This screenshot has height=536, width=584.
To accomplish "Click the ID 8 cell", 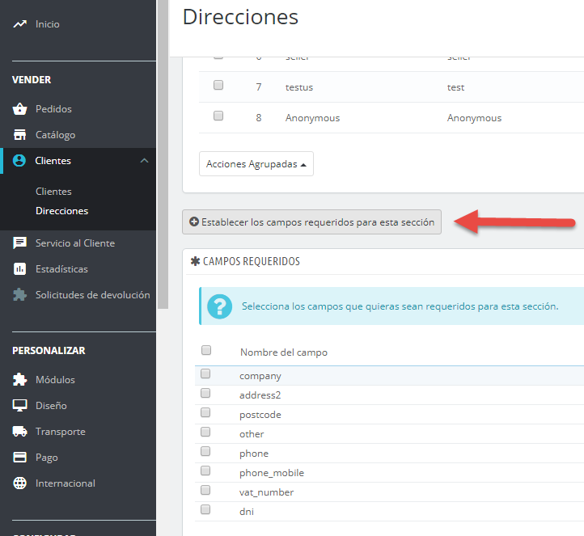I will click(259, 118).
